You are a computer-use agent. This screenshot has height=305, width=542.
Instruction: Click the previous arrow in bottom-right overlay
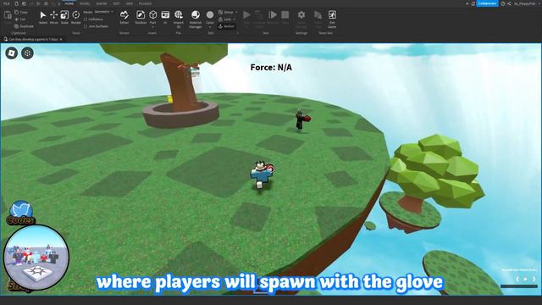tap(517, 279)
